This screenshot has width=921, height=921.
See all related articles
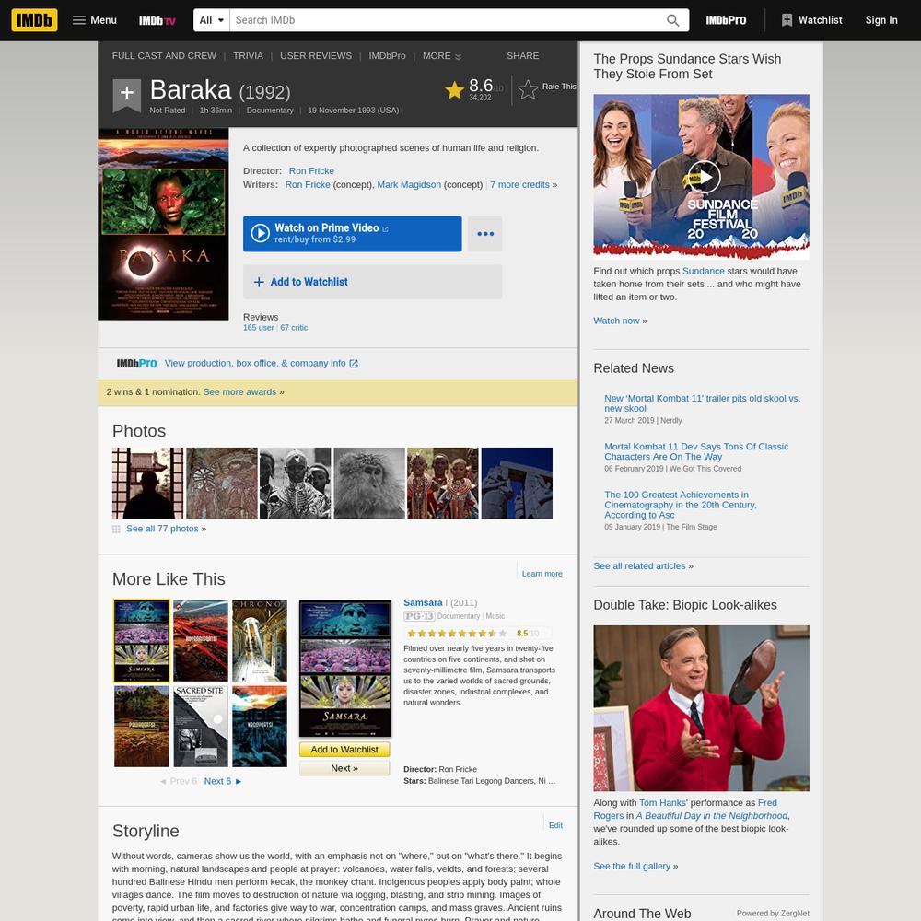pyautogui.click(x=639, y=565)
